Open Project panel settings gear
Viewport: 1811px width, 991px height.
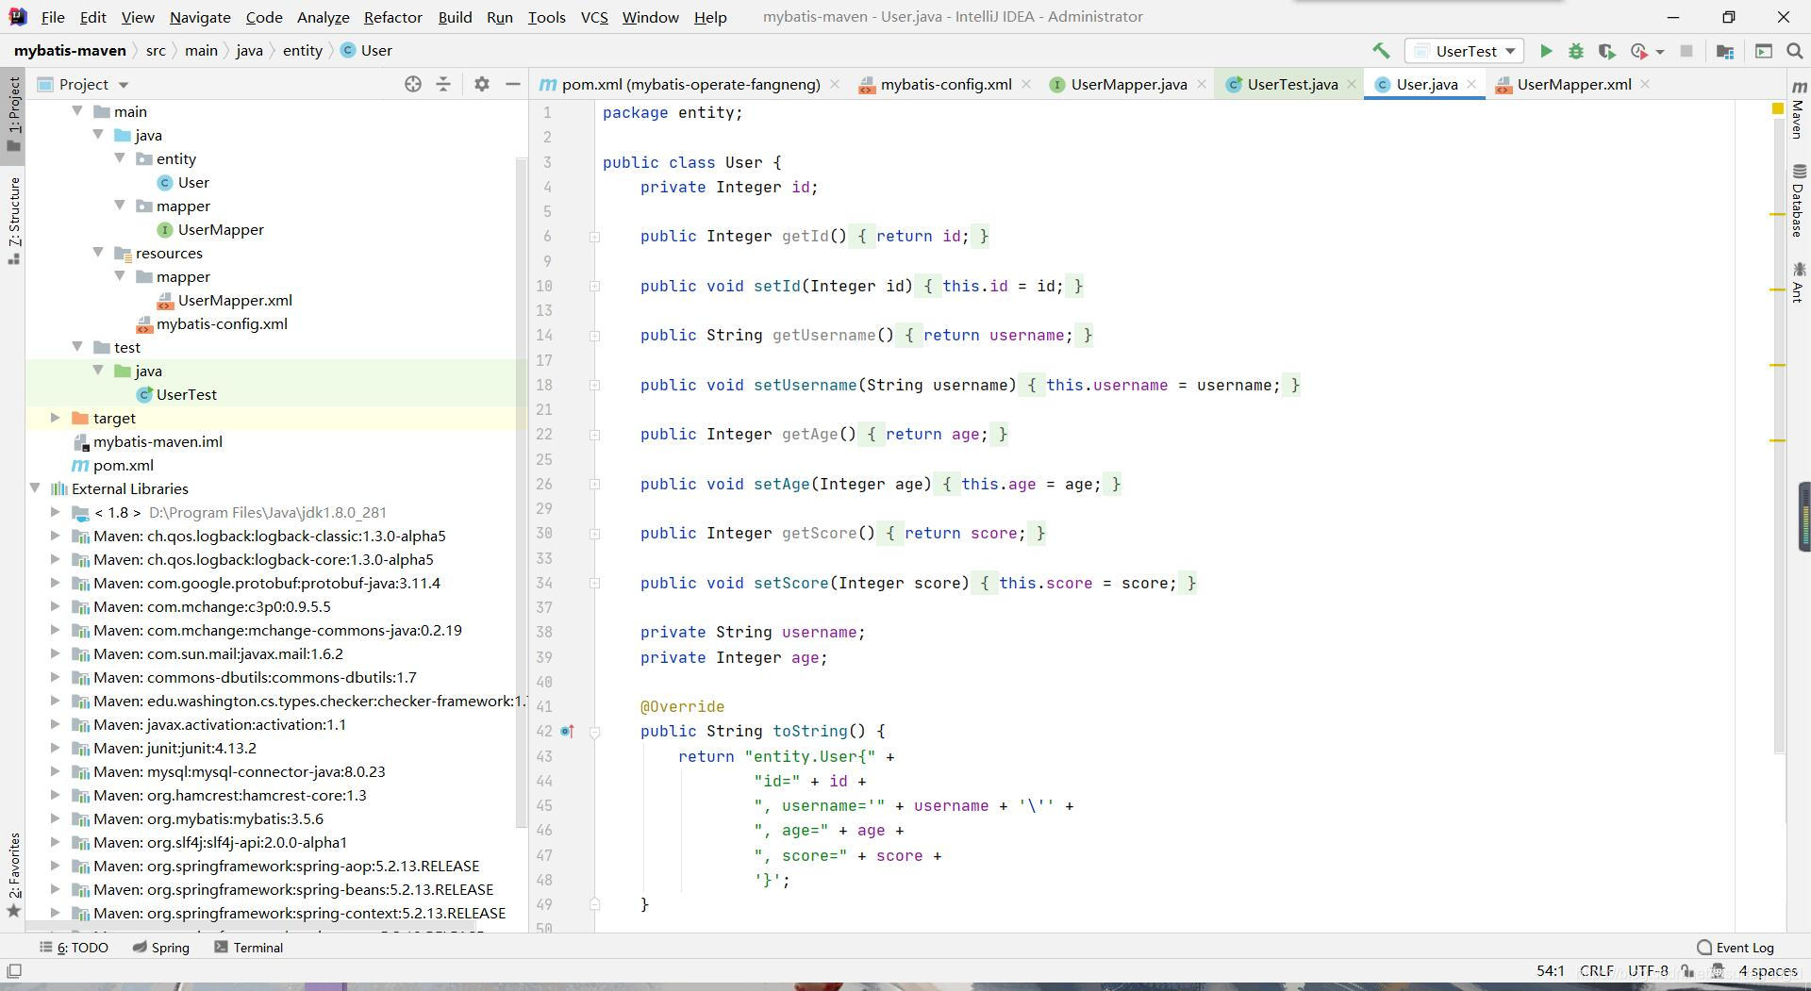tap(482, 84)
